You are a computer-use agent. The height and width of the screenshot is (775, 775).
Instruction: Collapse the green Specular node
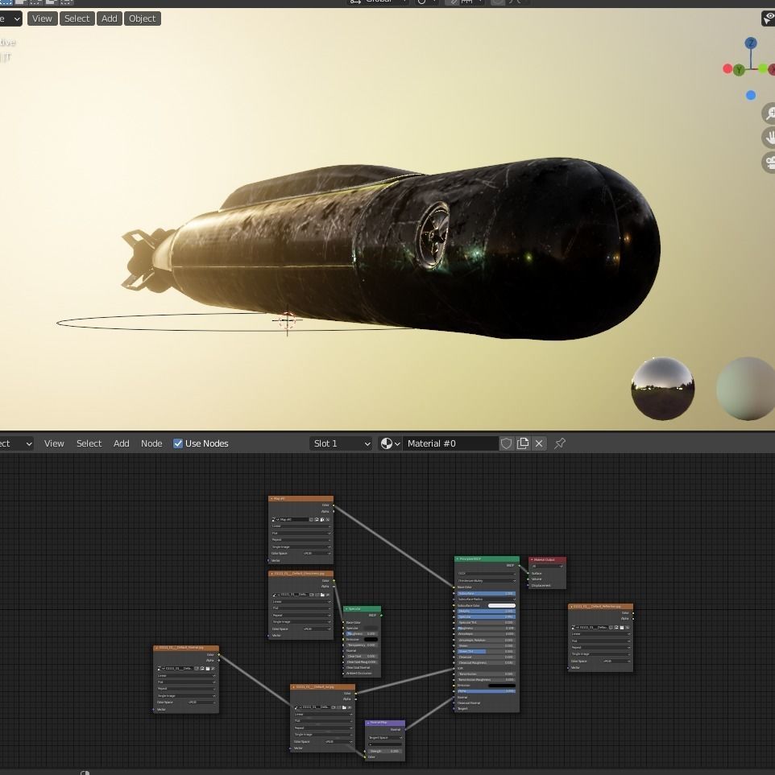coord(346,609)
